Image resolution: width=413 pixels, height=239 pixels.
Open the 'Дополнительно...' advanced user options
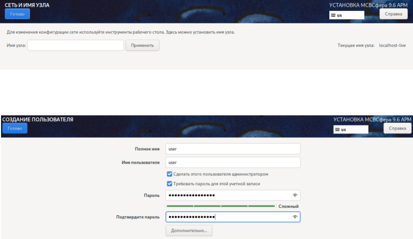188,231
